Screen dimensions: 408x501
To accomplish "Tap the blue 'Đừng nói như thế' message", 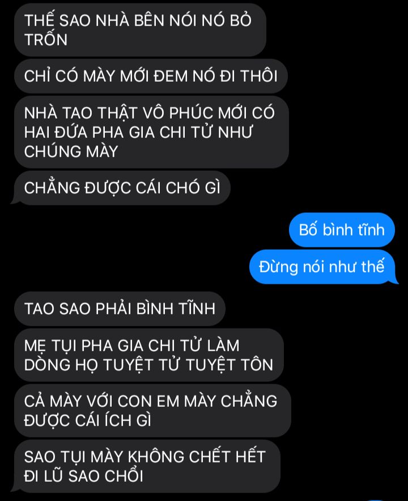I will click(322, 267).
